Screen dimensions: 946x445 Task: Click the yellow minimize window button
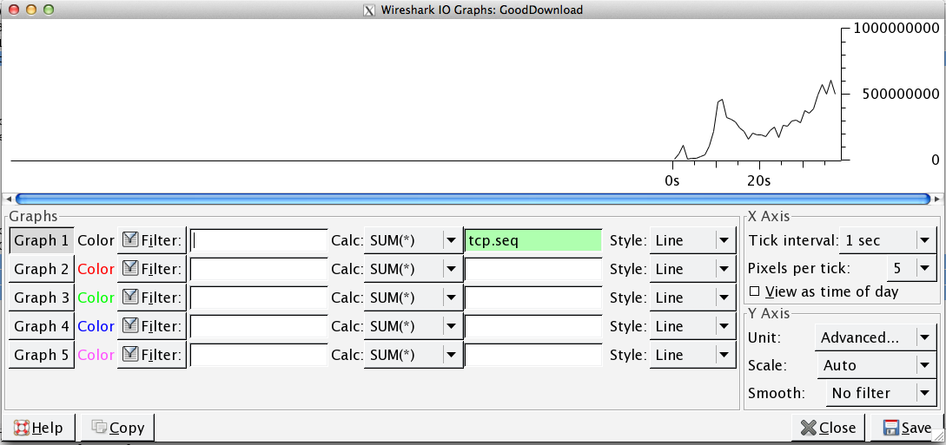(x=31, y=10)
